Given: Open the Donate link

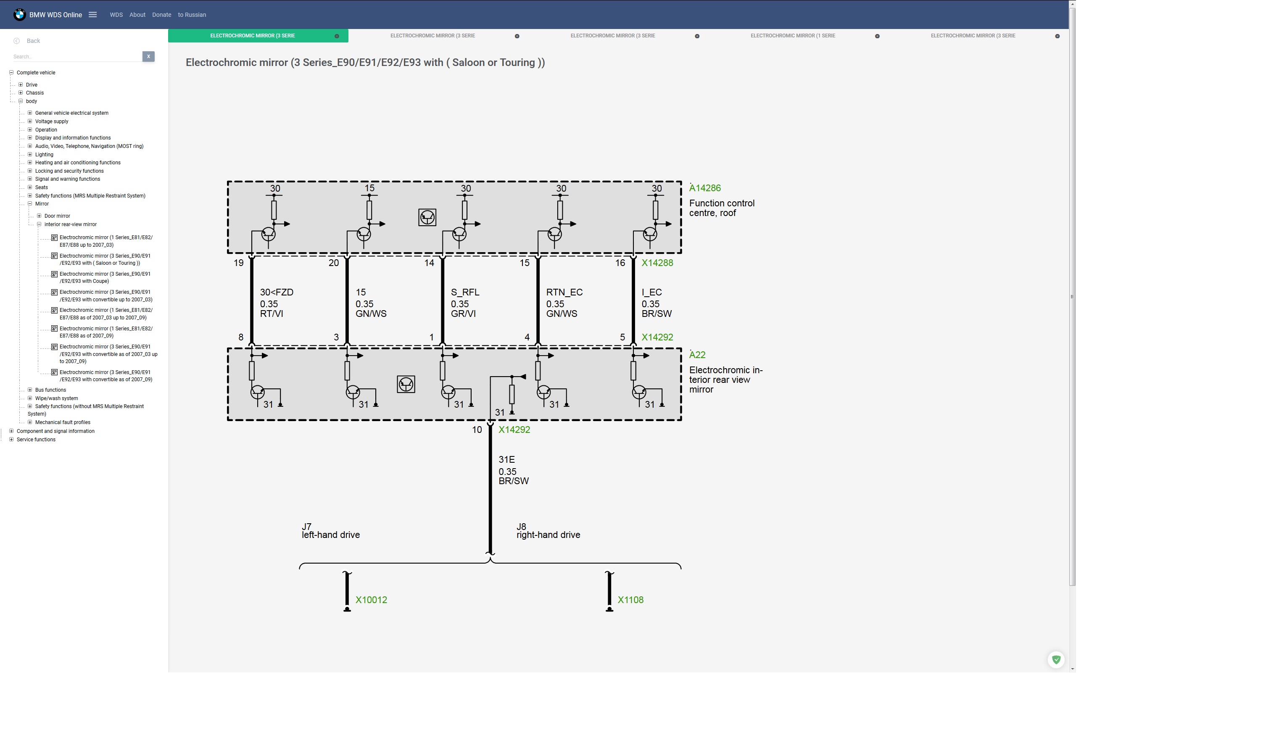Looking at the screenshot, I should click(161, 15).
